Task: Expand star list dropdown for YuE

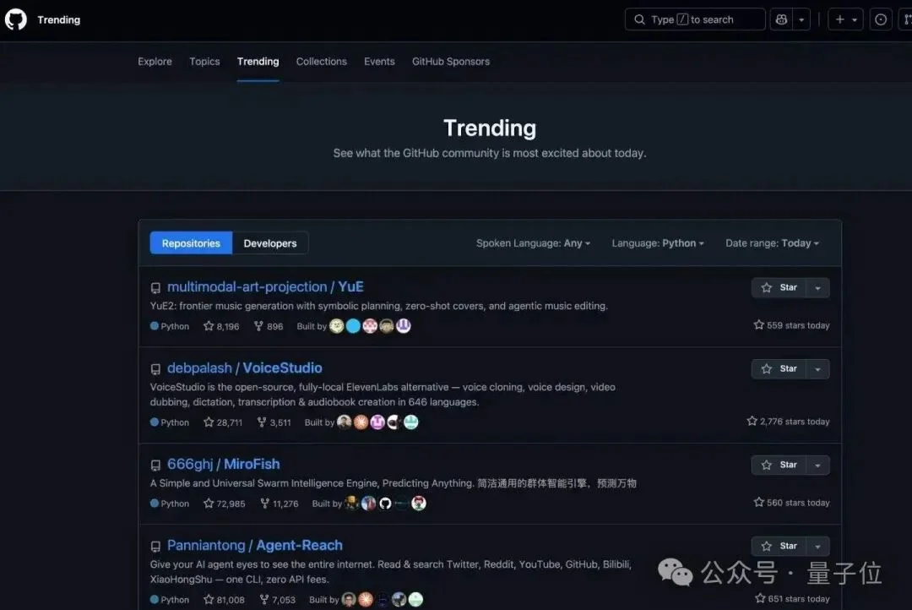Action: tap(817, 287)
